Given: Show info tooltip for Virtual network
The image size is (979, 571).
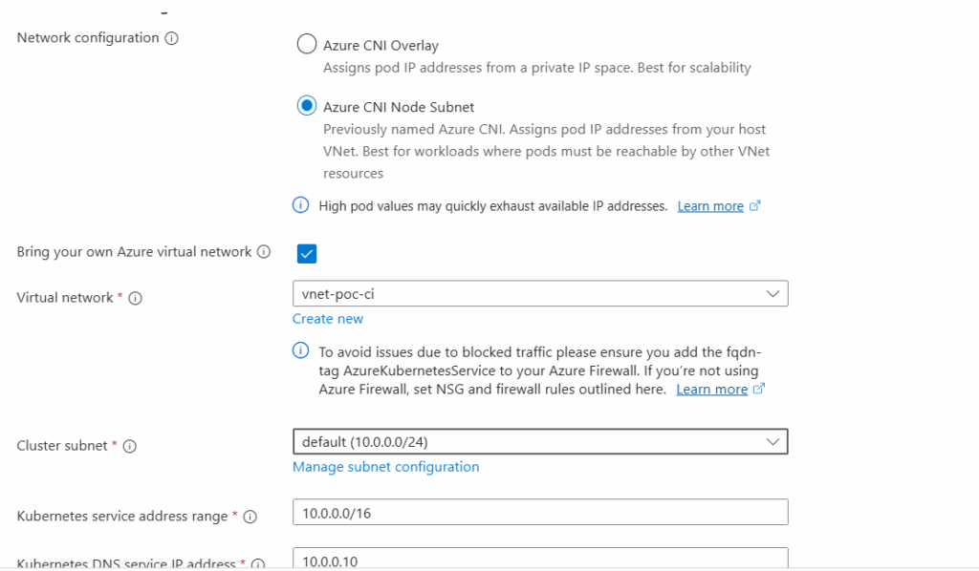Looking at the screenshot, I should tap(136, 299).
